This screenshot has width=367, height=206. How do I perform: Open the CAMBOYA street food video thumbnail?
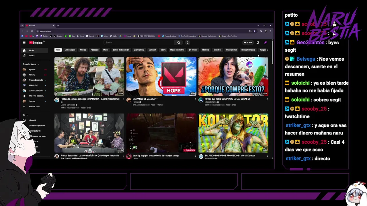89,76
